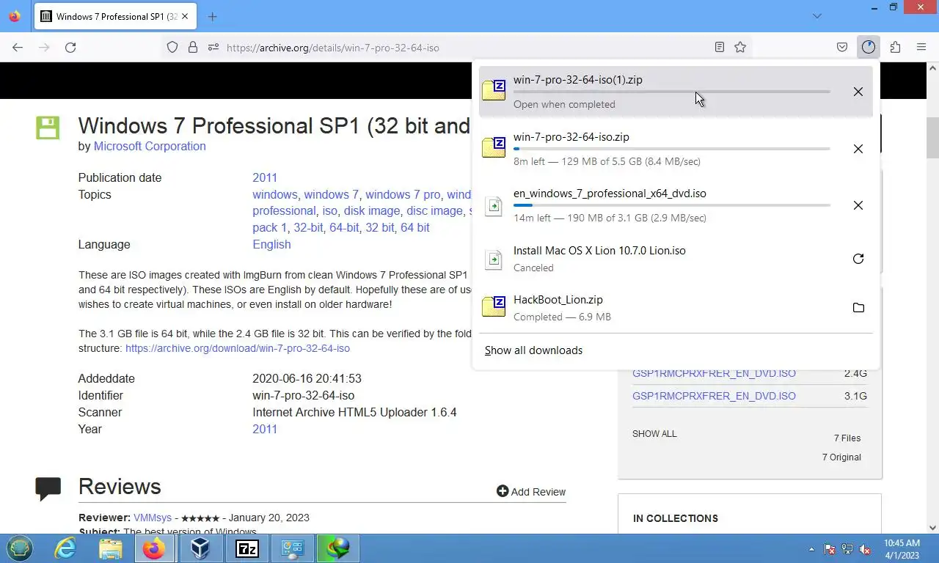The width and height of the screenshot is (939, 563).
Task: Click the en_windows_7_professional_x64_dvd.iso progress bar
Action: (672, 205)
